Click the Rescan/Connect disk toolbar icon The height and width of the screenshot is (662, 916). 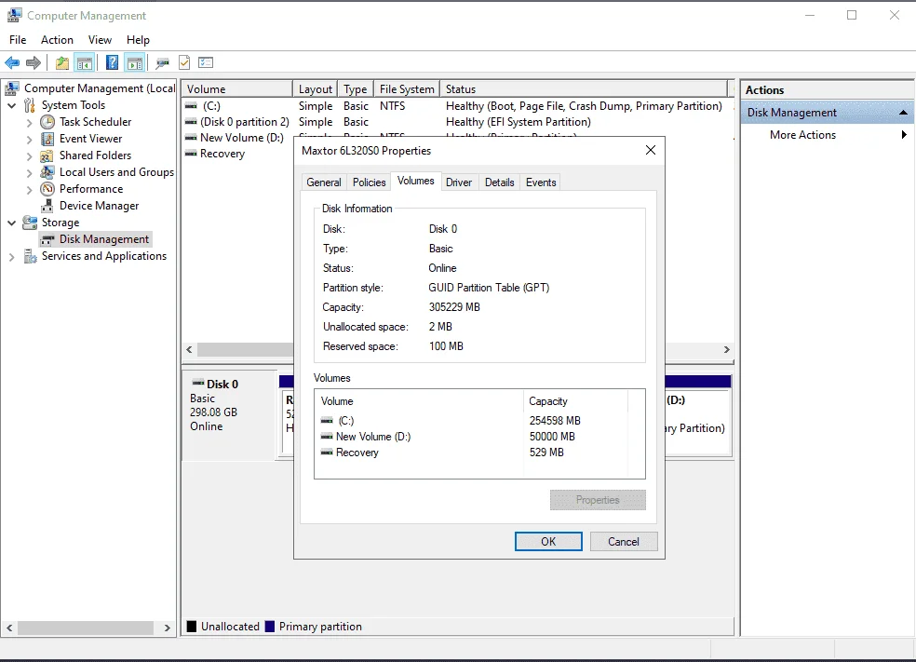click(162, 62)
